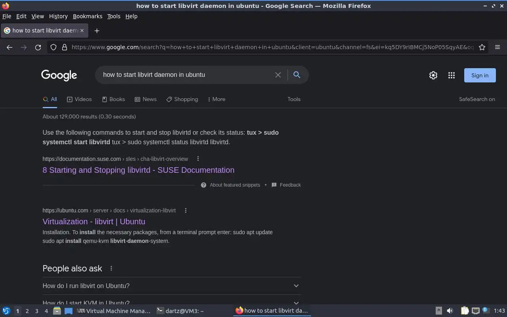View site security padlock information
Image resolution: width=507 pixels, height=317 pixels.
(x=65, y=47)
